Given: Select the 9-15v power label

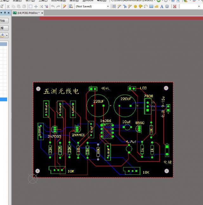Looking at the screenshot, I should pos(163,102).
